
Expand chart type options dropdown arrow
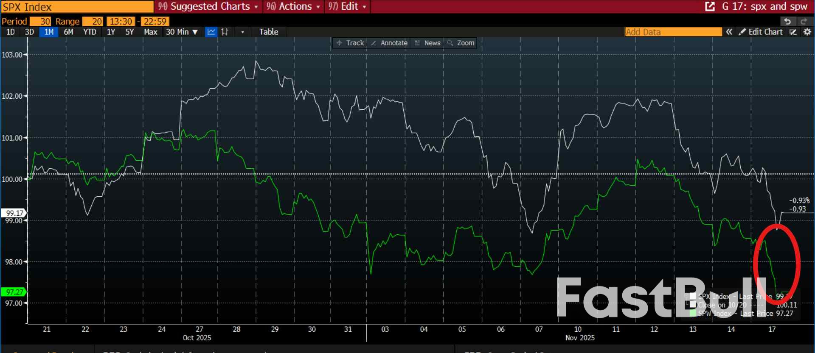click(242, 32)
